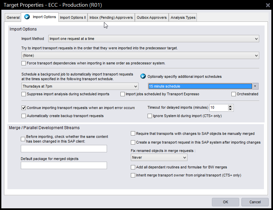Increase the delayed imports timeout value
Screen dimensions: 273x210
click(x=230, y=106)
